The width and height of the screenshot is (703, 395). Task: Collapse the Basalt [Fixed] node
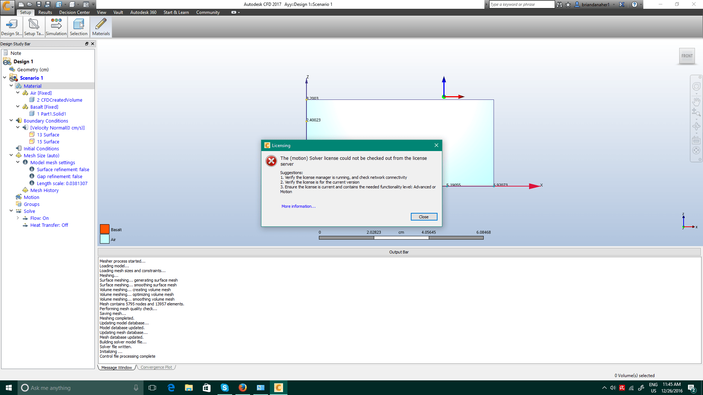(x=18, y=106)
